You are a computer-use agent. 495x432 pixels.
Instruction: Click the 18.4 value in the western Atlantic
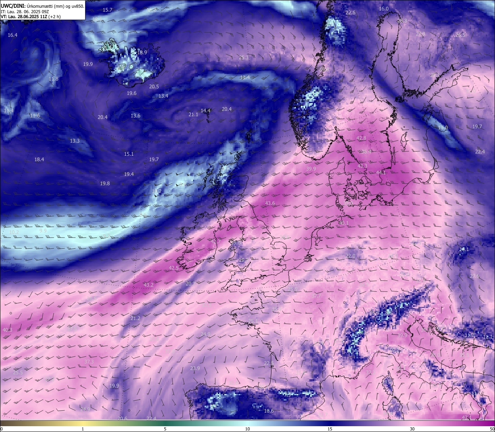click(x=39, y=160)
